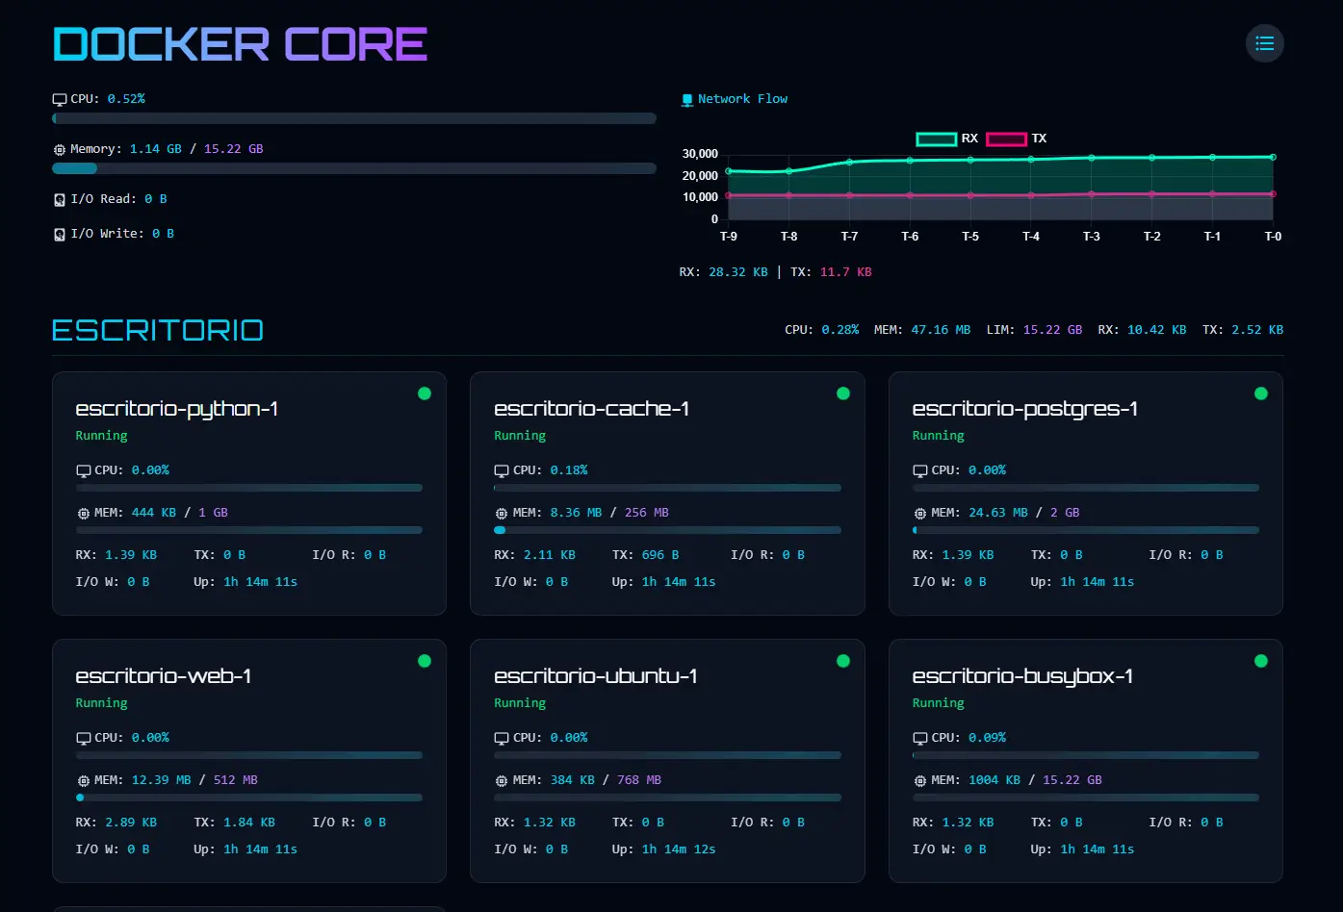Click the Running status label on escritorio-ubuntu-1
The image size is (1343, 912).
(520, 702)
